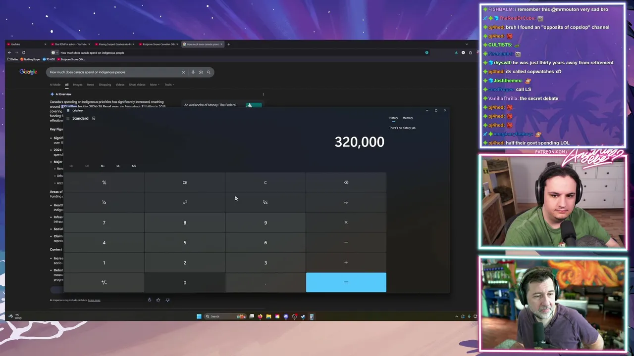The height and width of the screenshot is (356, 634).
Task: Click the plus operator key
Action: [346, 263]
